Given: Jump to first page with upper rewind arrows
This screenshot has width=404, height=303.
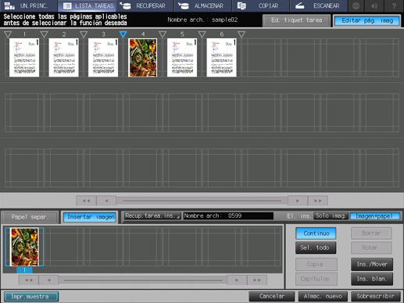Looking at the screenshot, I should pos(86,201).
